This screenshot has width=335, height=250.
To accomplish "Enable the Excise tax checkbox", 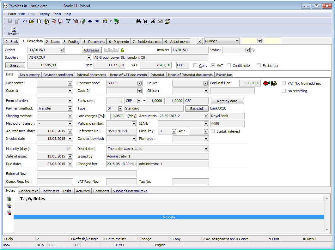I will 259,65.
